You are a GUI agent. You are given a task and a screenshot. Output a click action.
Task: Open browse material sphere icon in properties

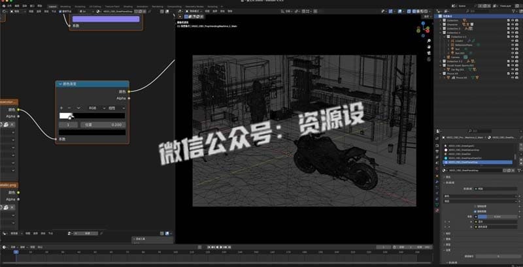[x=445, y=170]
